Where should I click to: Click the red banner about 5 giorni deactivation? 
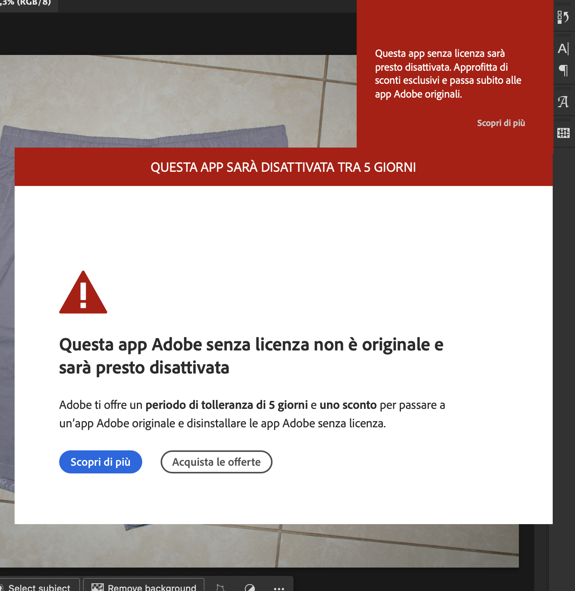[x=283, y=167]
